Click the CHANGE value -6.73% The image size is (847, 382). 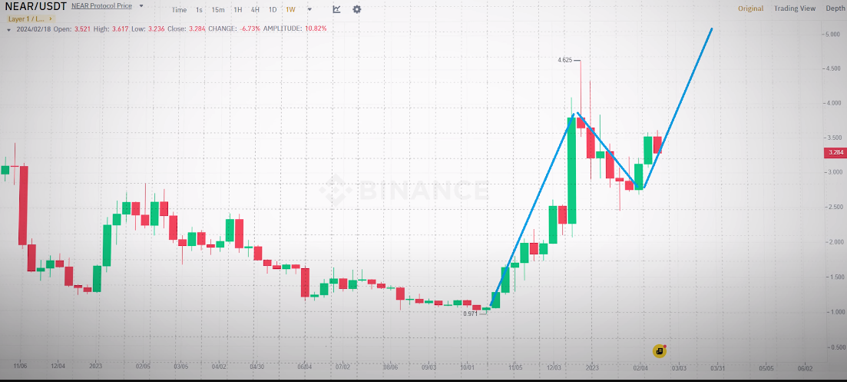(x=249, y=28)
